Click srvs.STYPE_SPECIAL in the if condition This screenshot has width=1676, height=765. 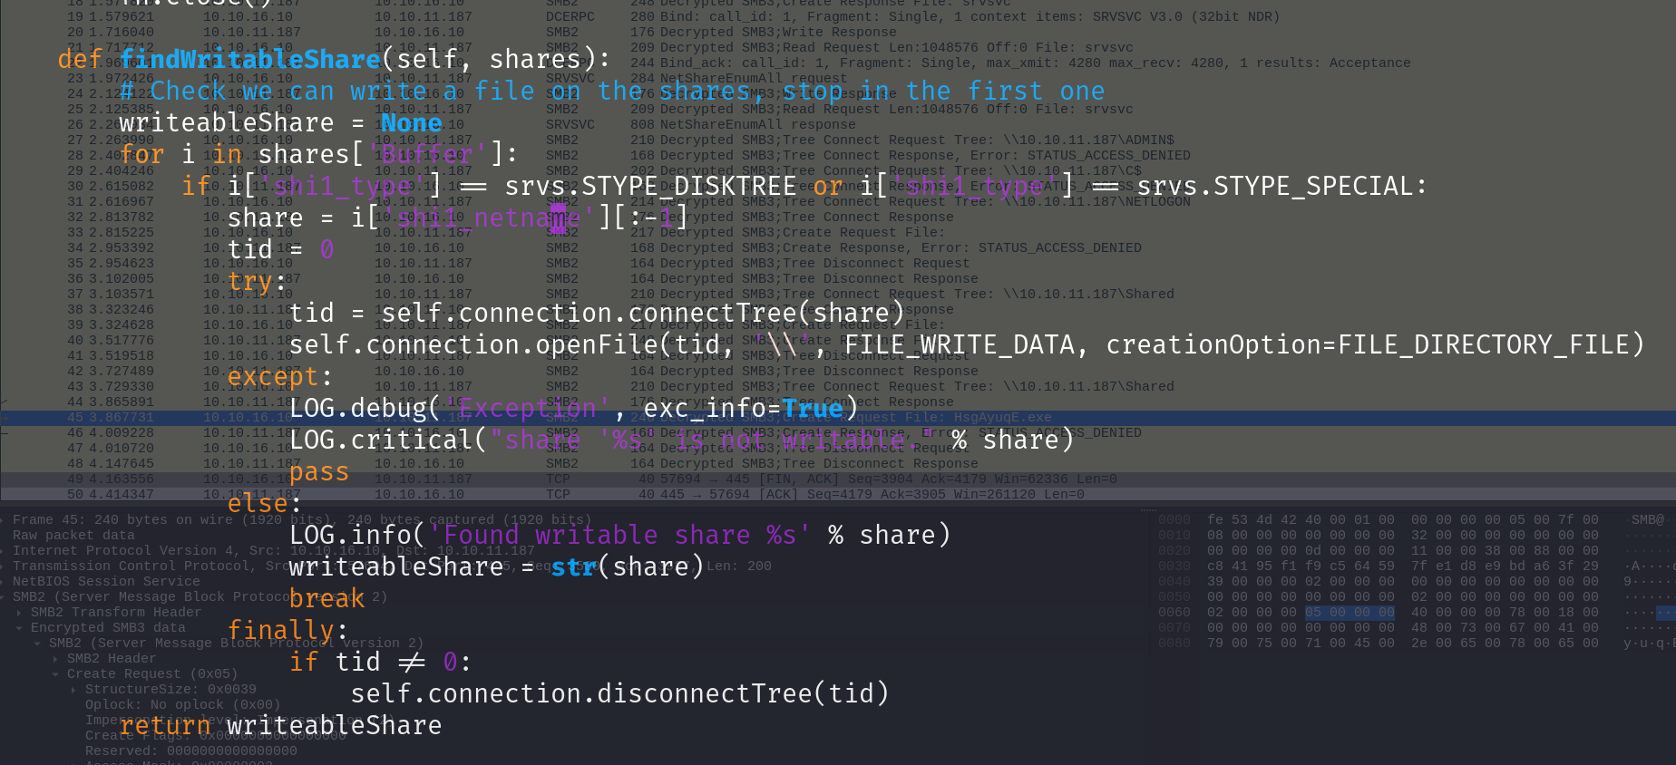click(x=1275, y=186)
